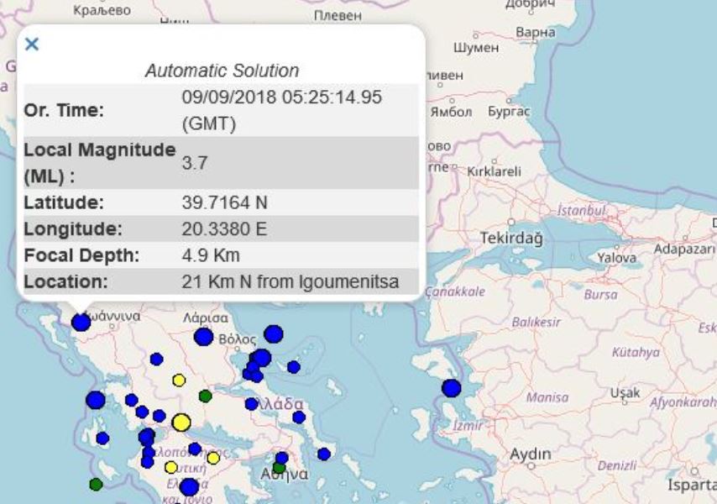Image resolution: width=717 pixels, height=504 pixels.
Task: Click the large blue marker on the west coast
Action: (x=96, y=400)
